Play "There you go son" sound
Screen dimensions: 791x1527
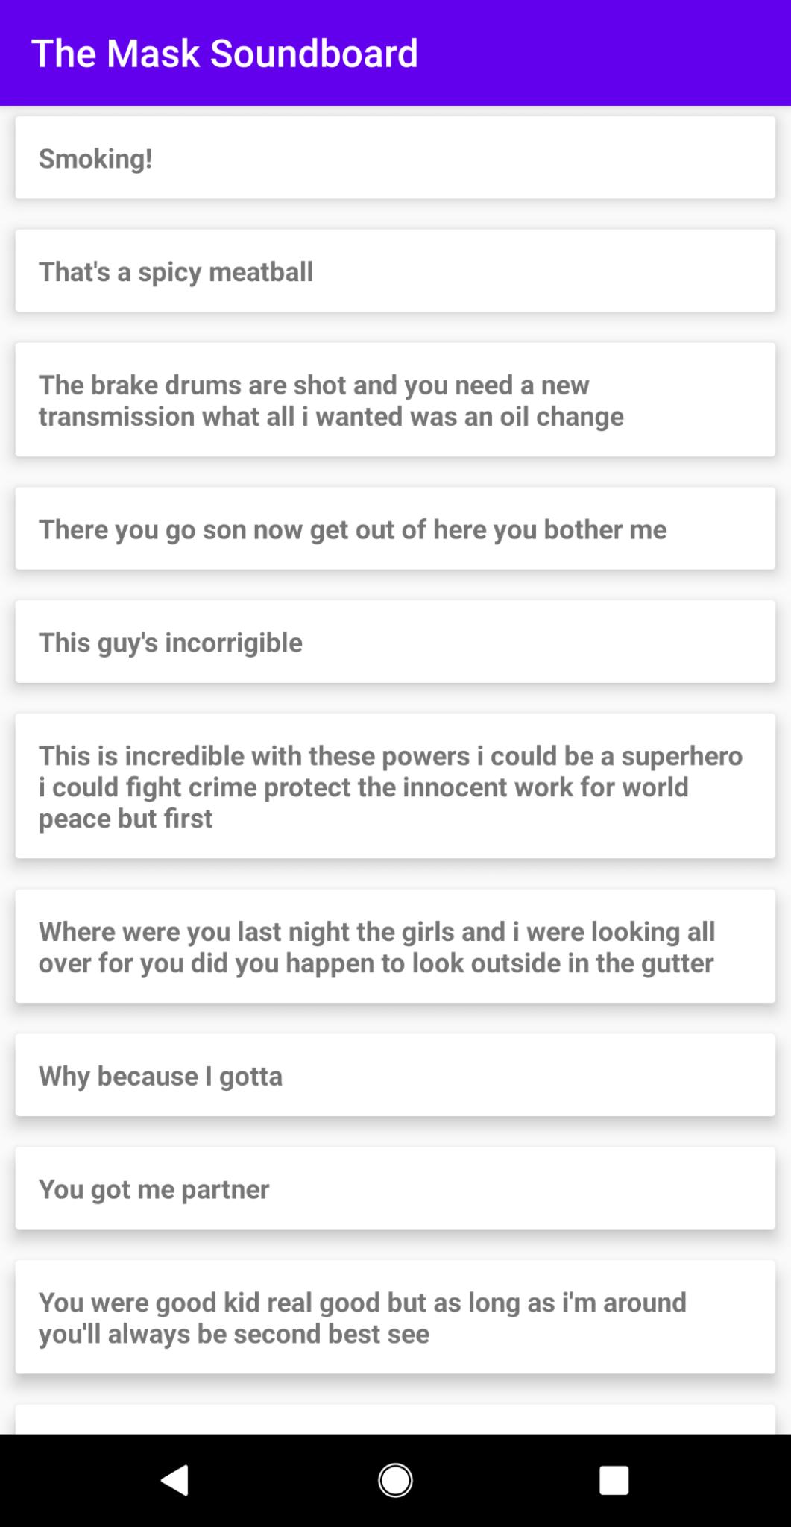pos(395,529)
